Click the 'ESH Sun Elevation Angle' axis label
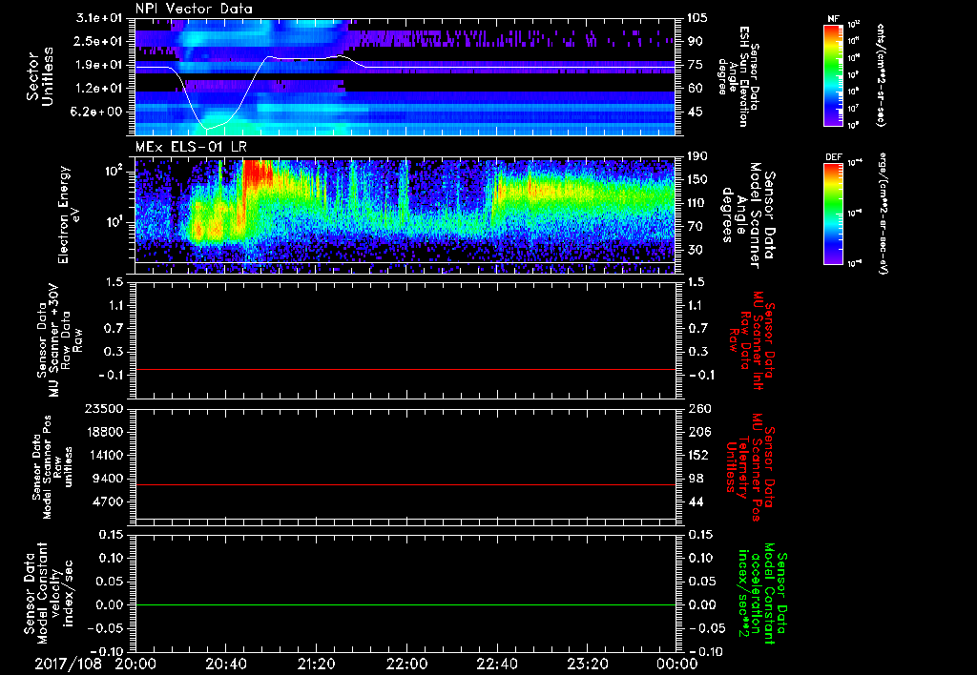This screenshot has width=977, height=675. [738, 76]
